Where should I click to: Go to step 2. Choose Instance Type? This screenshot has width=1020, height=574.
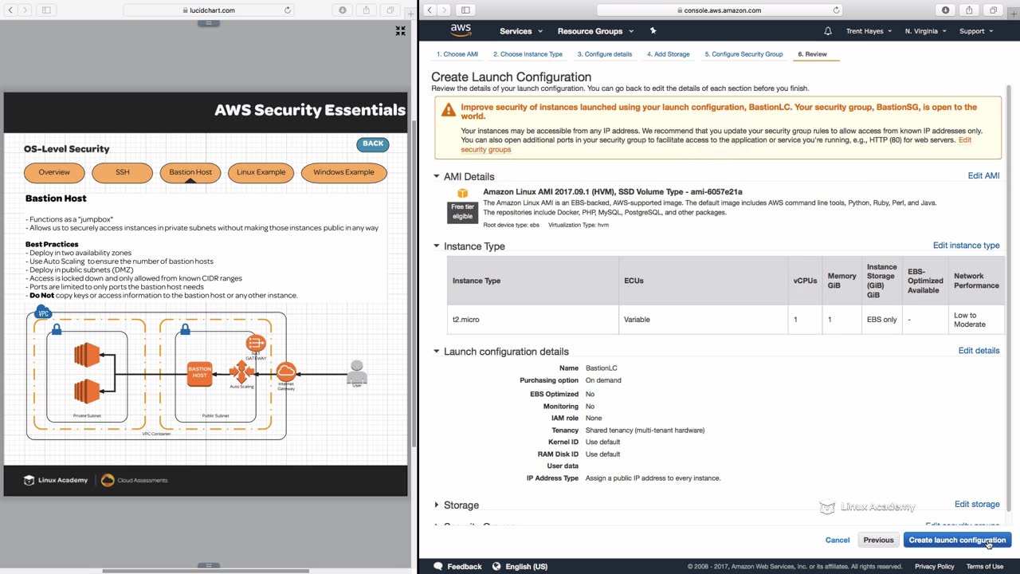[x=528, y=54]
